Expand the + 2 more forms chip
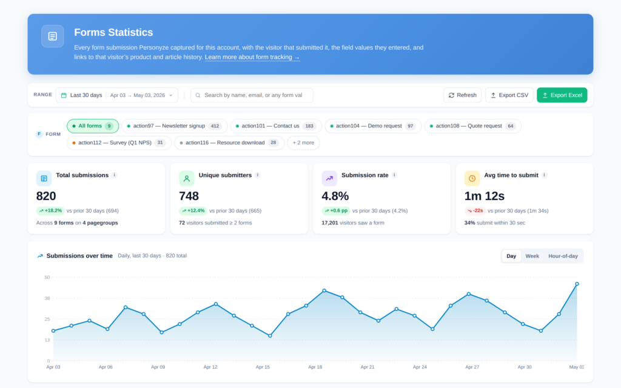This screenshot has width=621, height=388. [303, 143]
